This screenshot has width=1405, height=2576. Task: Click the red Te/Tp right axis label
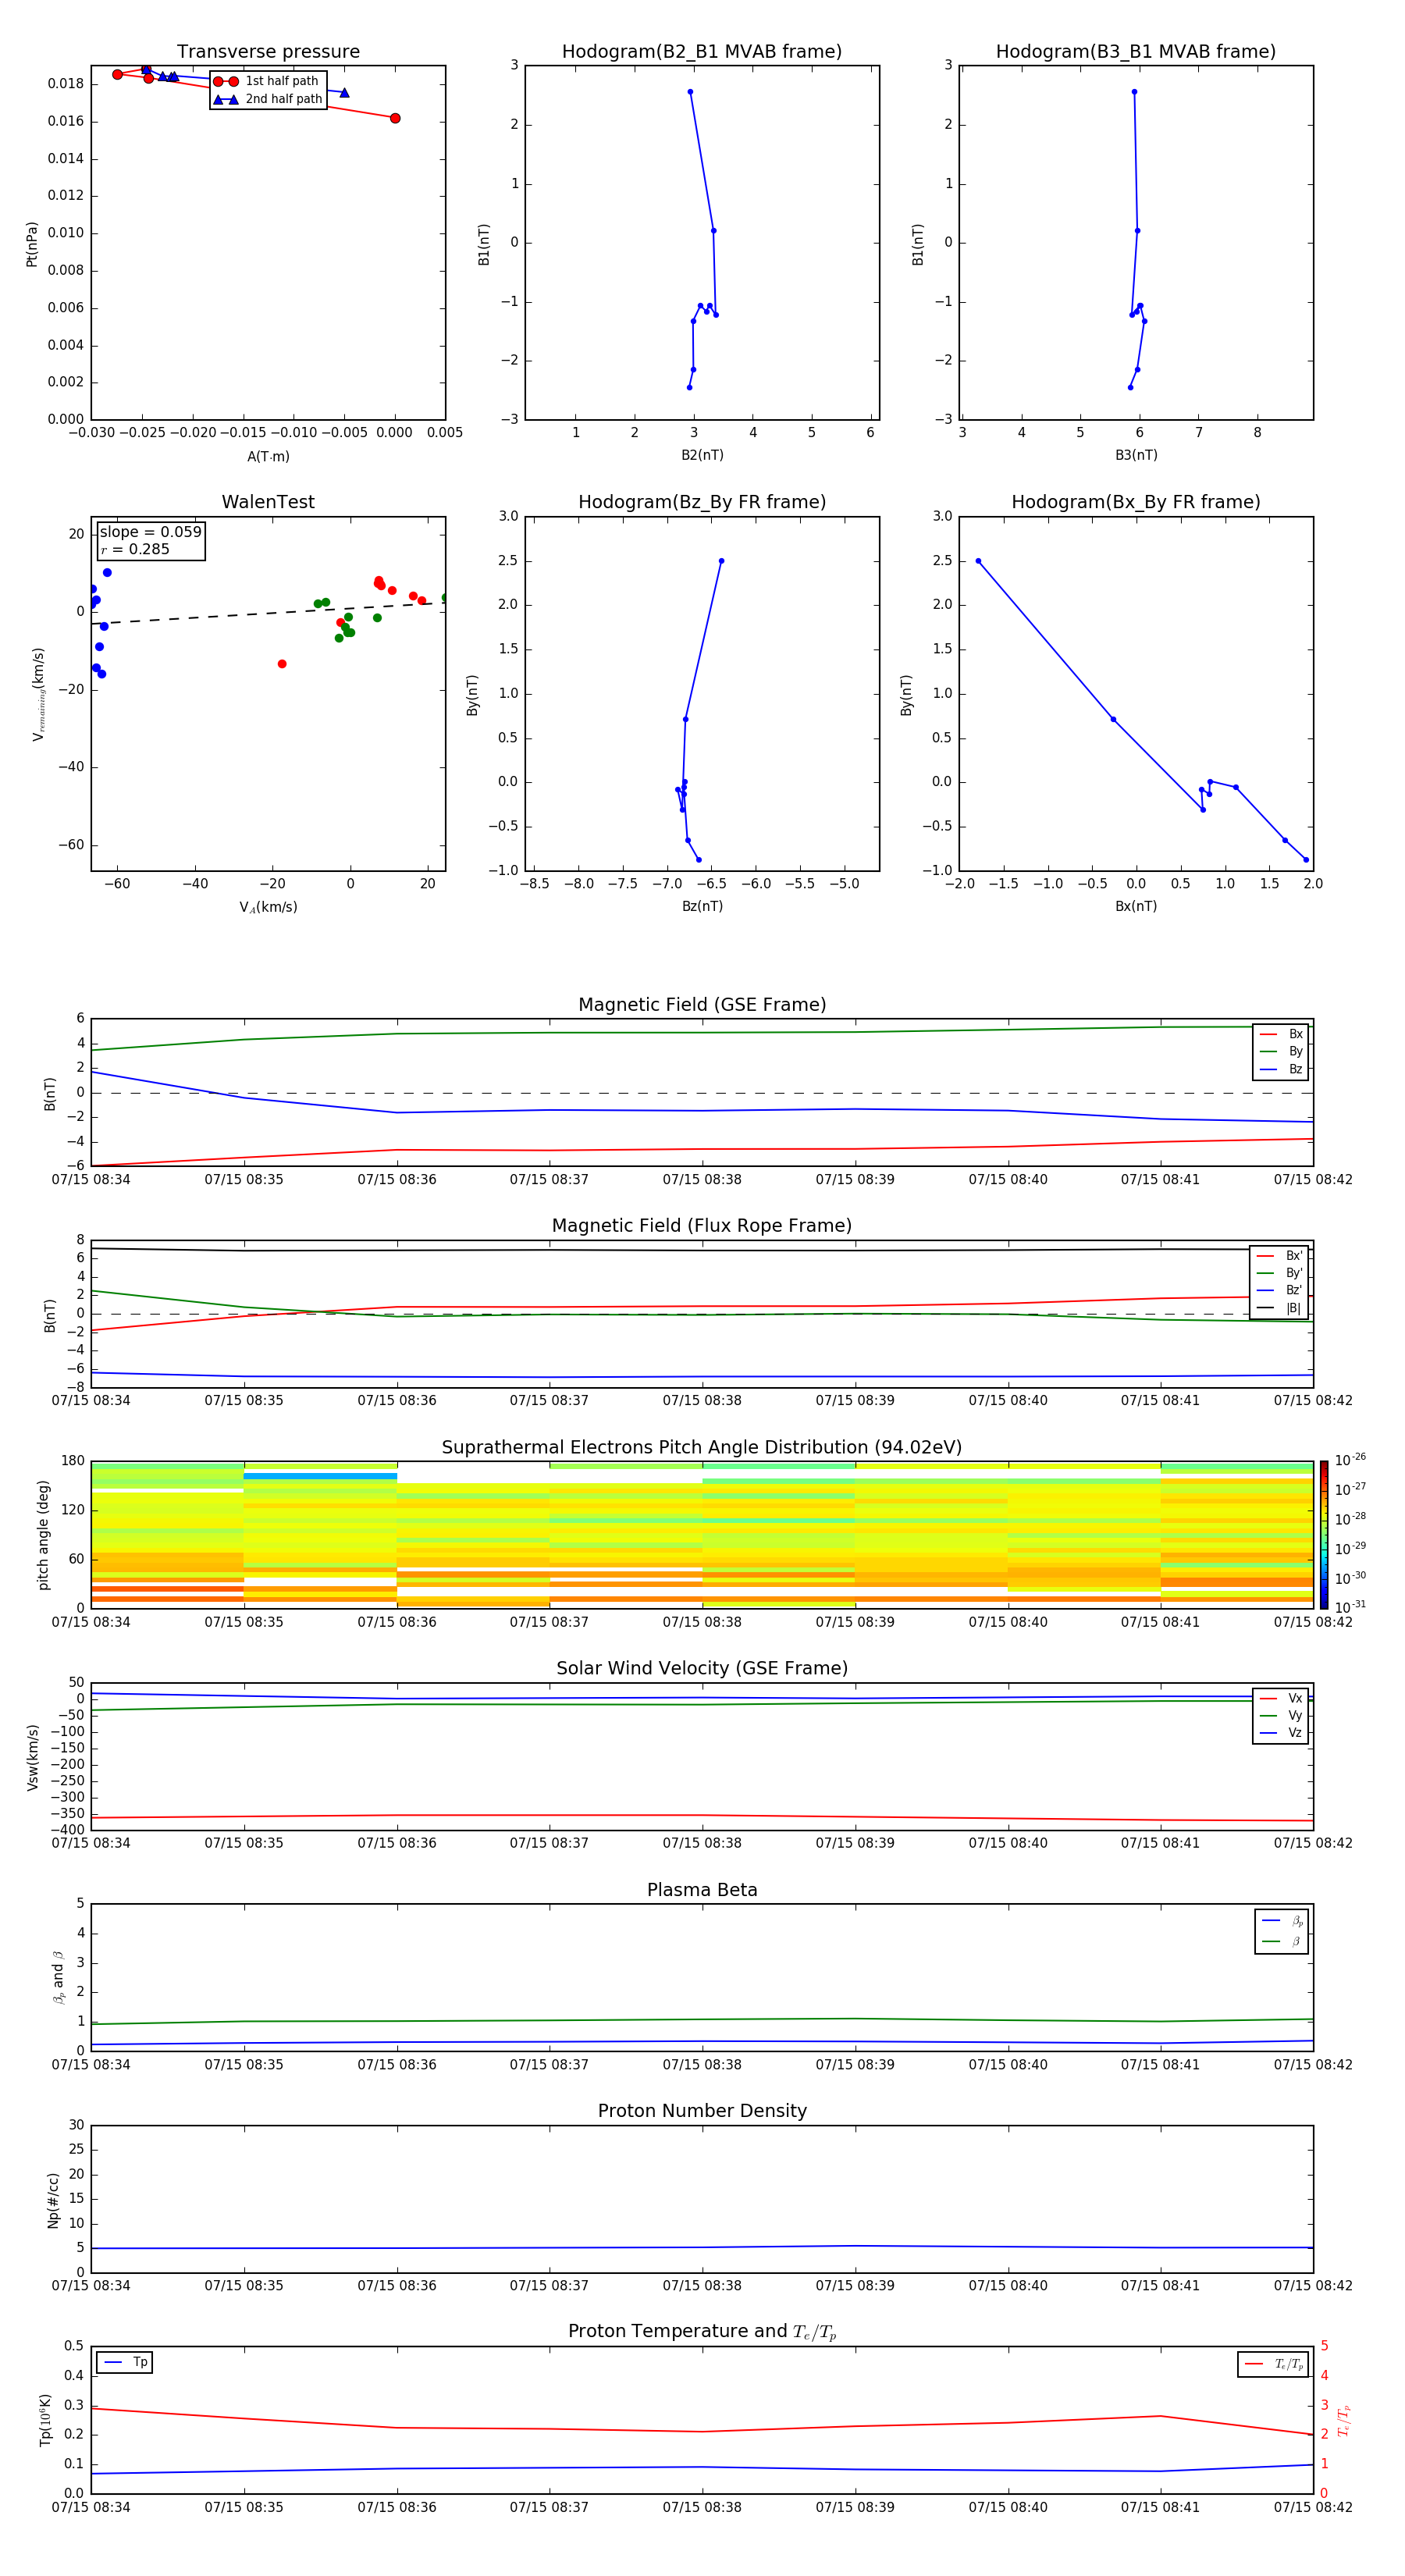point(1343,2420)
